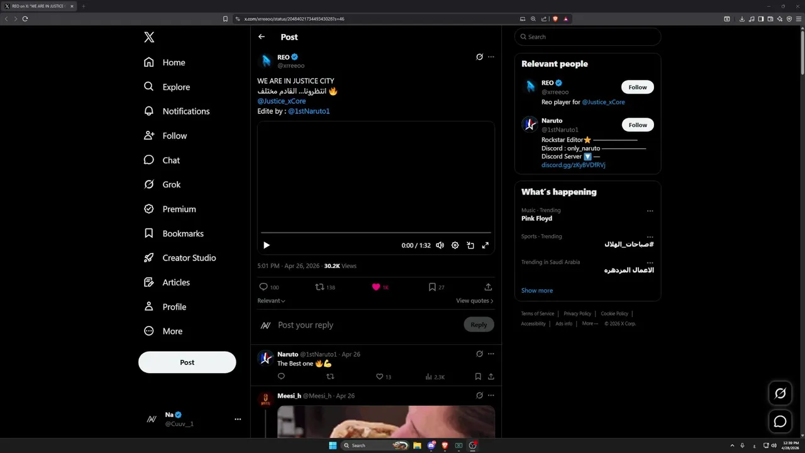Image resolution: width=805 pixels, height=453 pixels.
Task: Reply to Naruto's "The Best one" comment
Action: pos(281,377)
